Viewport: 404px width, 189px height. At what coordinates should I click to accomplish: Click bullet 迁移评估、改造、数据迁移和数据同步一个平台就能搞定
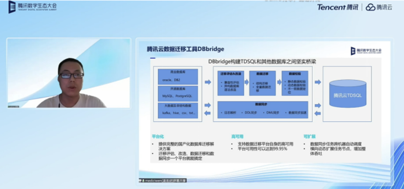point(186,156)
